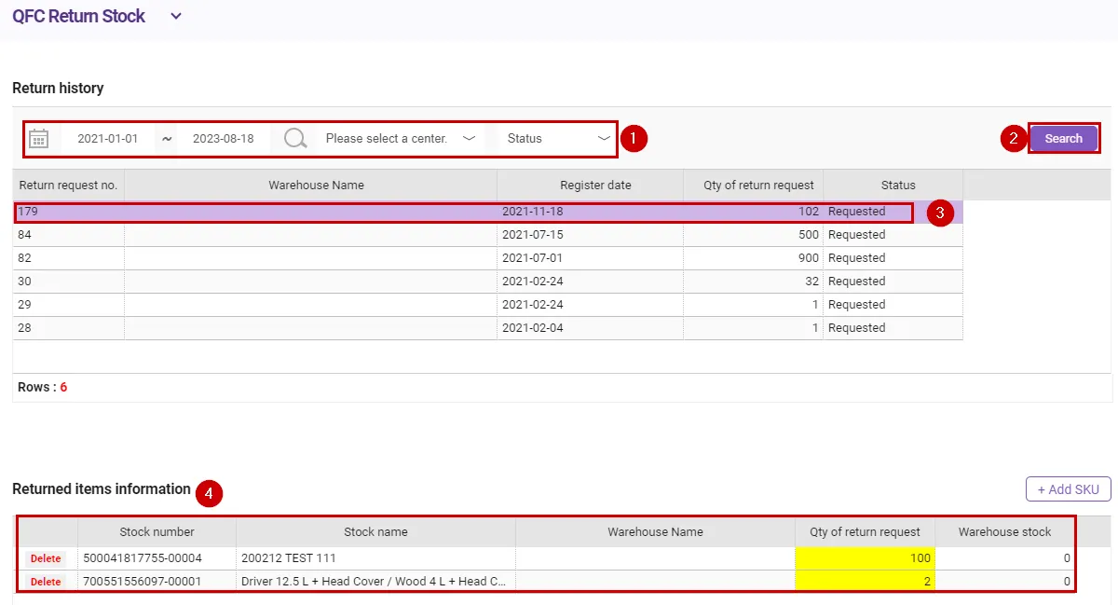Image resolution: width=1118 pixels, height=605 pixels.
Task: Edit the end date field 2023-08-18
Action: (x=224, y=139)
